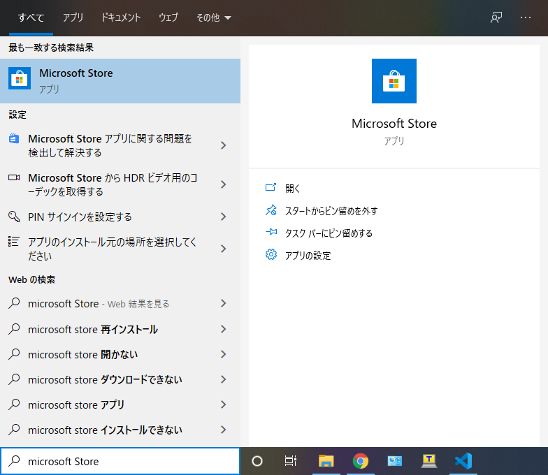This screenshot has width=548, height=475.
Task: Switch to the ドキュメント tab
Action: click(x=121, y=17)
